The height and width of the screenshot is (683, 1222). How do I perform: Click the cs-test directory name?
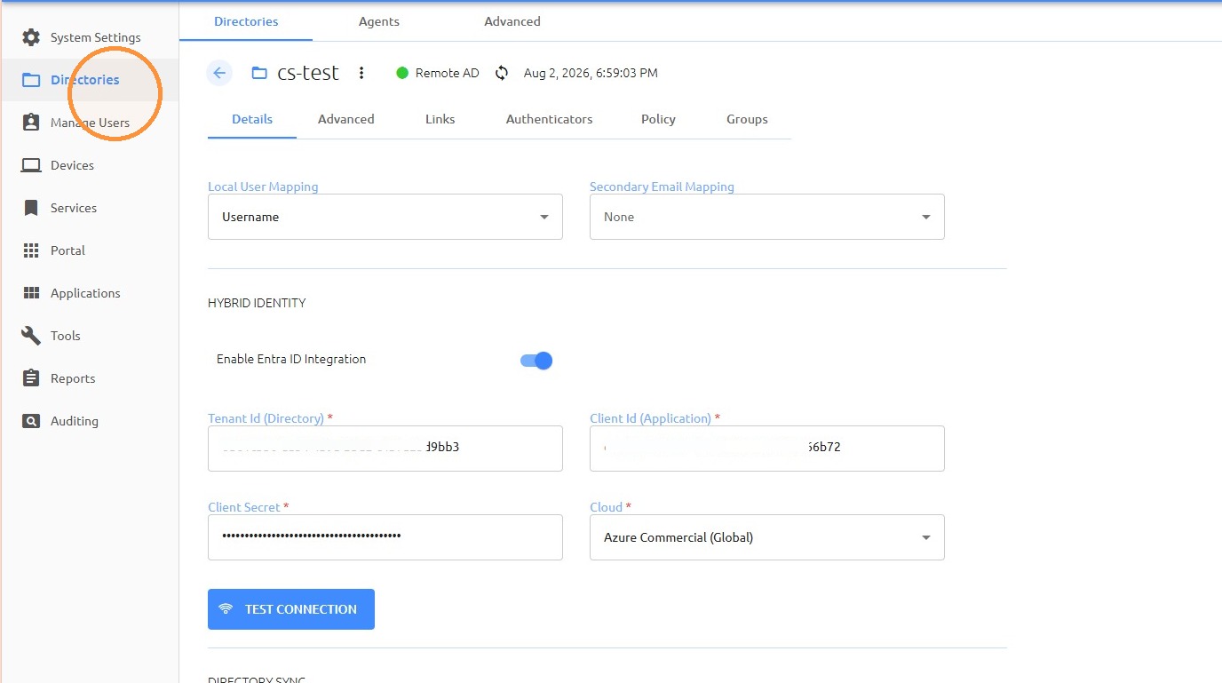[x=308, y=73]
